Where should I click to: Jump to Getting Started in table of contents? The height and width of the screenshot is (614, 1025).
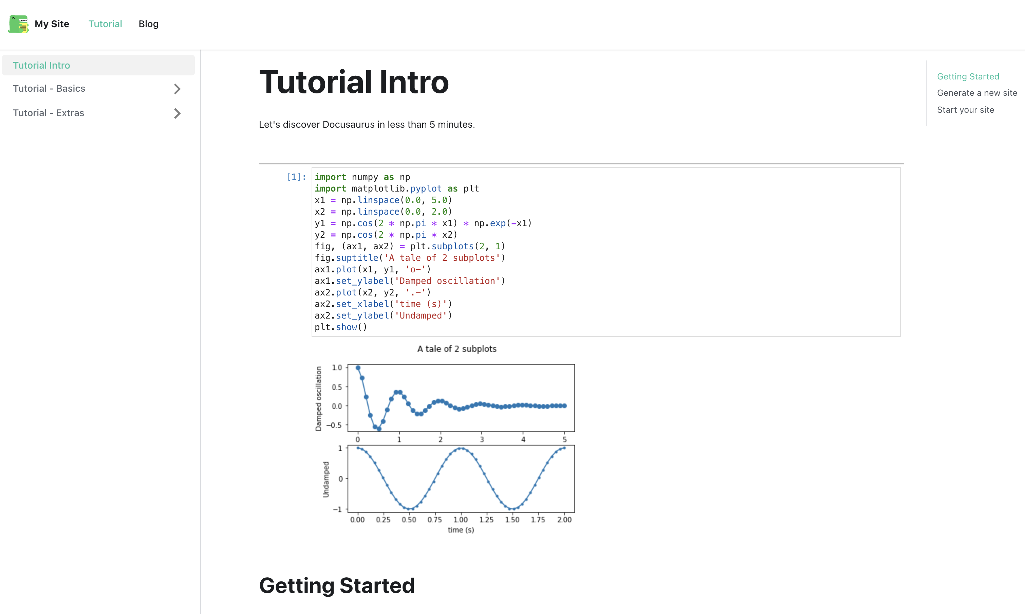click(x=968, y=76)
